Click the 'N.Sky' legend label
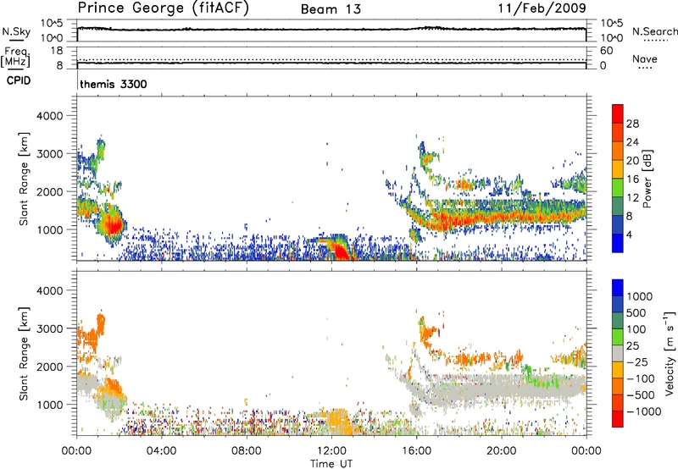The width and height of the screenshot is (678, 469). click(16, 32)
